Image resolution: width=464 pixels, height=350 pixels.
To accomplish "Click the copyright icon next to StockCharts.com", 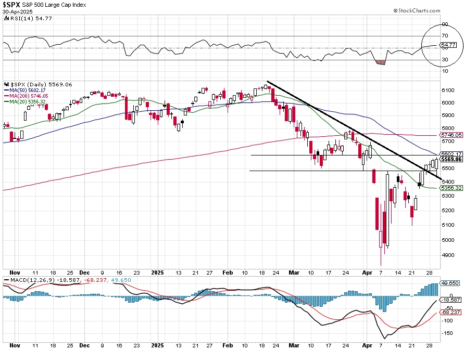I will pyautogui.click(x=395, y=10).
